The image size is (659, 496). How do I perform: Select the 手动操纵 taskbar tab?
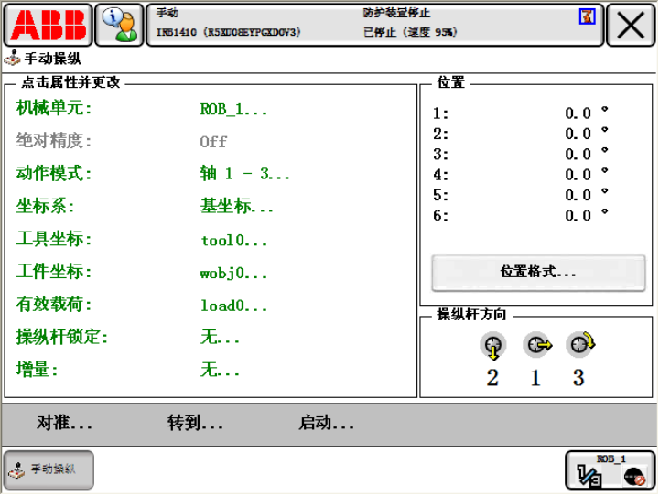click(49, 470)
